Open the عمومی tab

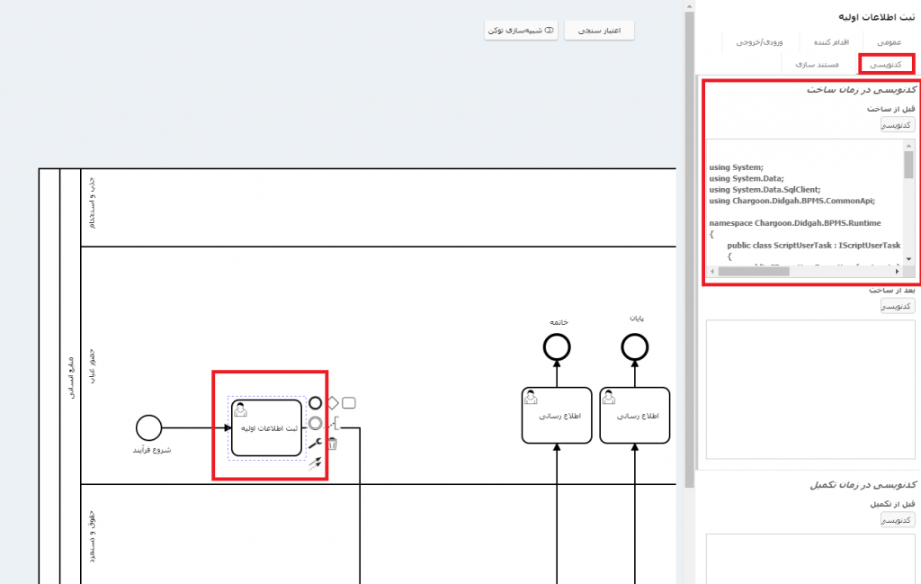888,41
